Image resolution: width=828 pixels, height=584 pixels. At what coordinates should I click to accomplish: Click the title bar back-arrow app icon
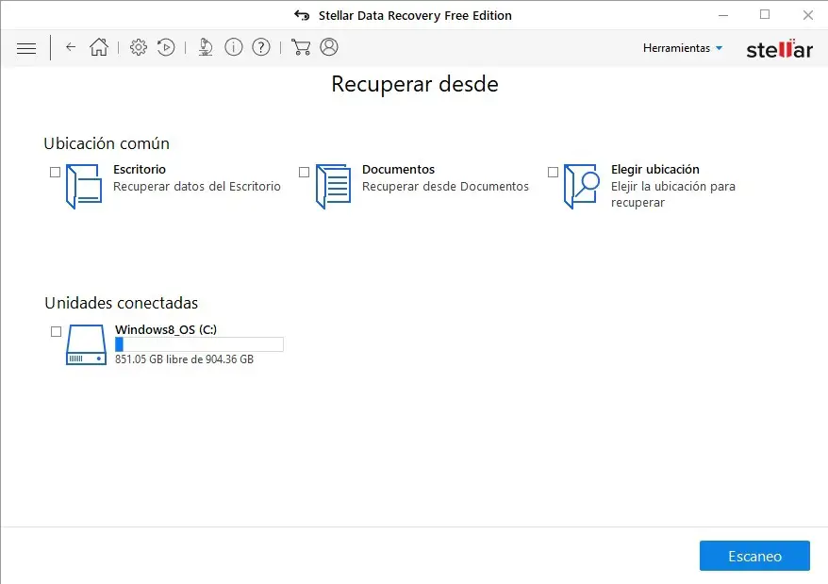coord(302,15)
